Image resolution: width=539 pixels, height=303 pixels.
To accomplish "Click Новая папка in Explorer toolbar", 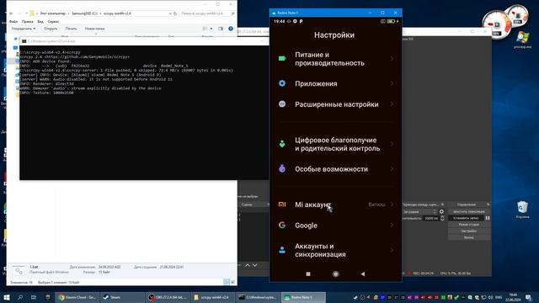I will pos(94,29).
